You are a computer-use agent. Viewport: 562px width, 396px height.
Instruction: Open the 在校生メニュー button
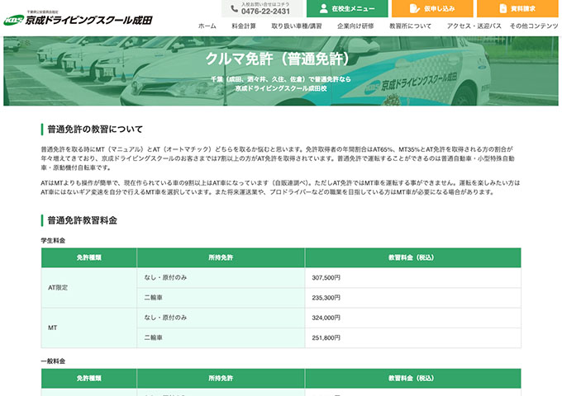[x=347, y=8]
